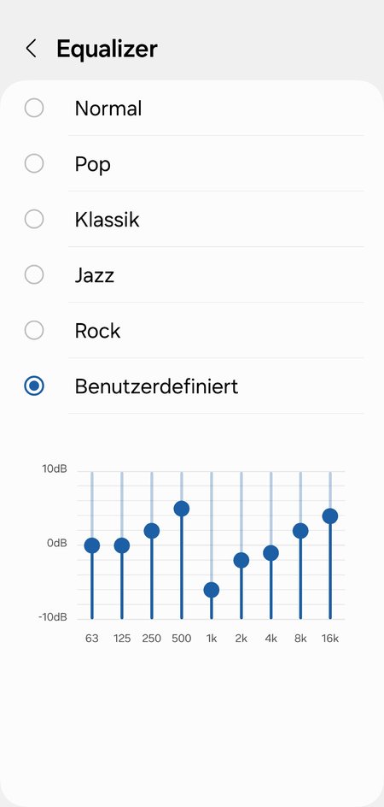Select the Normal radio button
The width and height of the screenshot is (384, 807).
[34, 108]
